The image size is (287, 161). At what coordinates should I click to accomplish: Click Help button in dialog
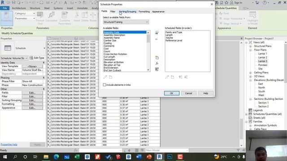tap(206, 93)
